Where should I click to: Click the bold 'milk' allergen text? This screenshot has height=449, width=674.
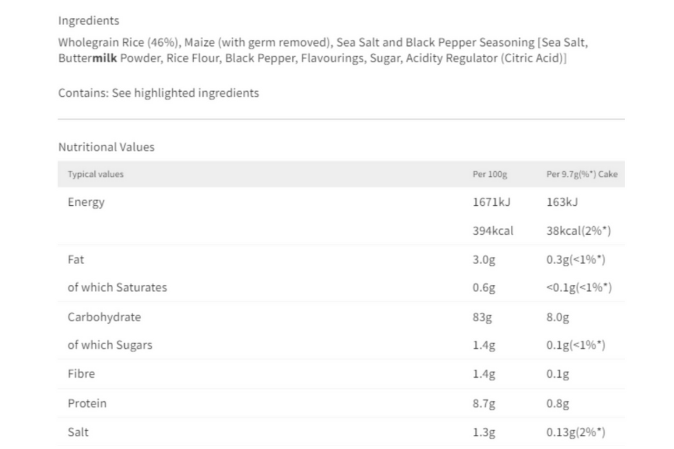[x=105, y=58]
